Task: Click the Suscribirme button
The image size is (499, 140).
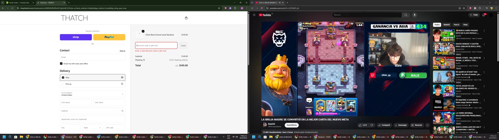Action: 292,125
